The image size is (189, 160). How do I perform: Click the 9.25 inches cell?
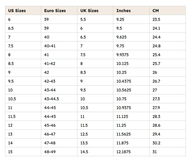tap(131, 19)
